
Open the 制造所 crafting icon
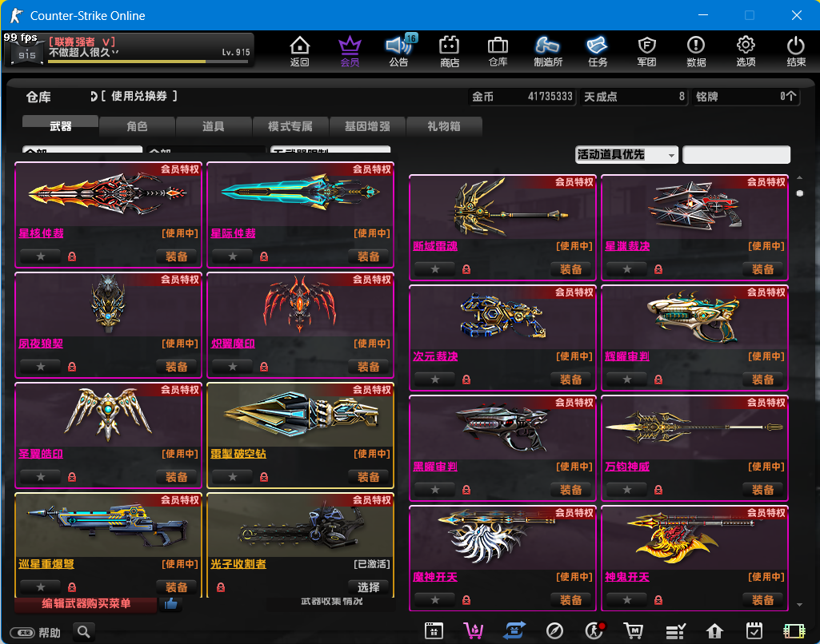pos(547,50)
